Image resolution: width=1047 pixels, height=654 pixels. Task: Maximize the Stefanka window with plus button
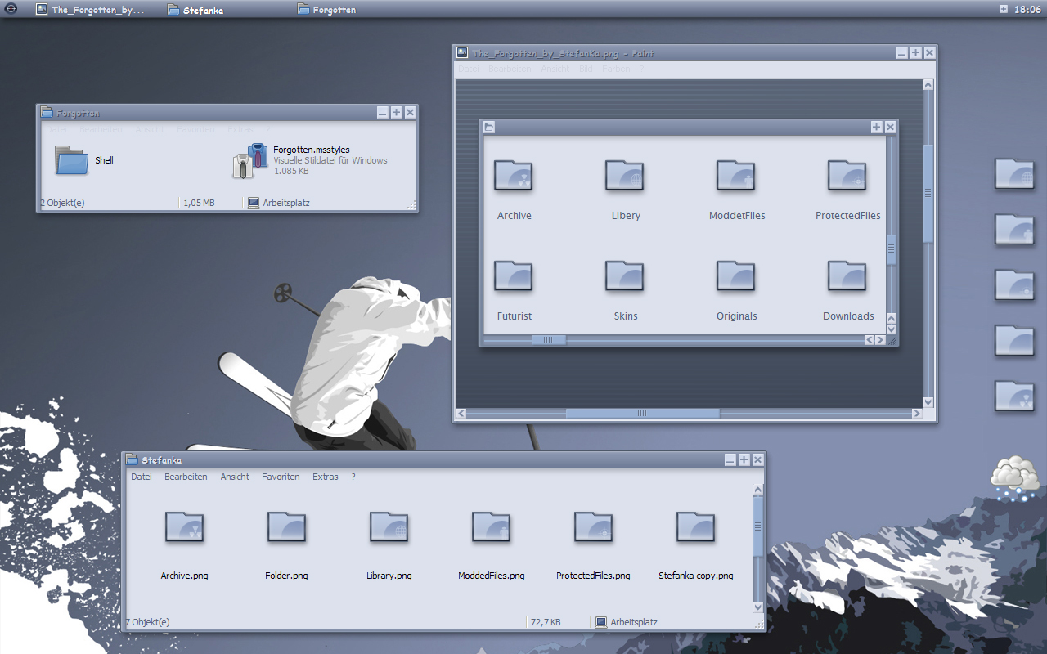744,460
